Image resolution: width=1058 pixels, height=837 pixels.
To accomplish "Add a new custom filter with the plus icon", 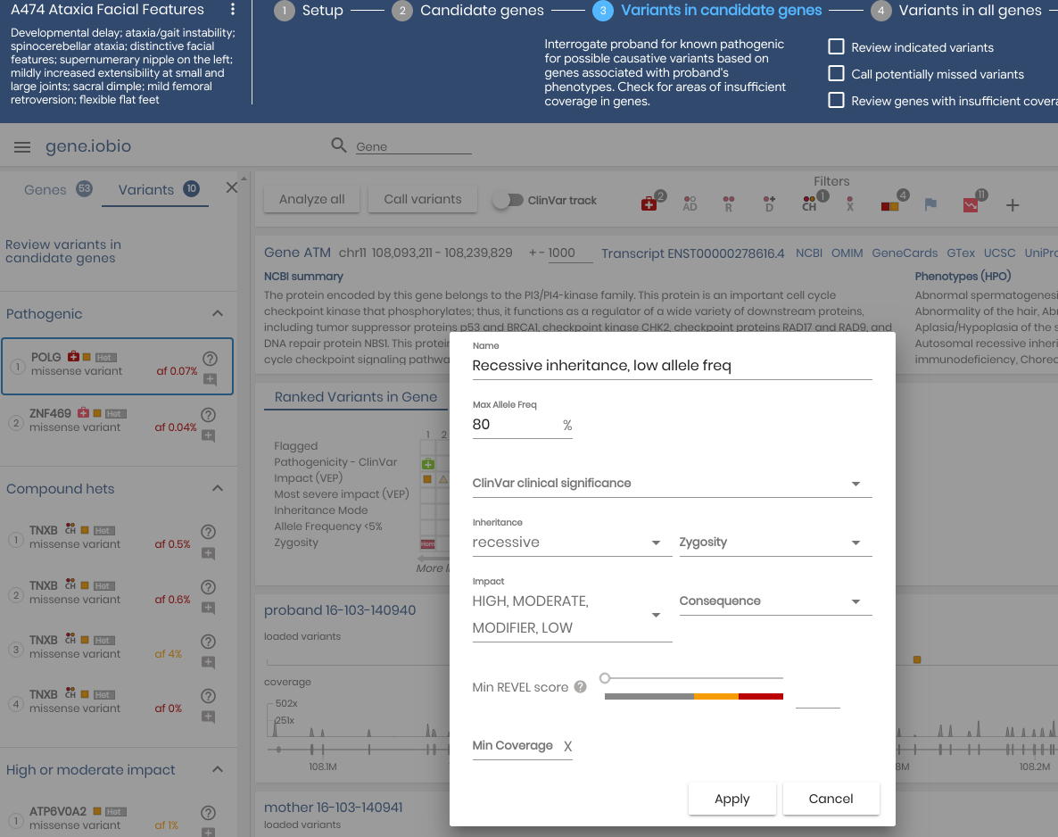I will click(1013, 205).
